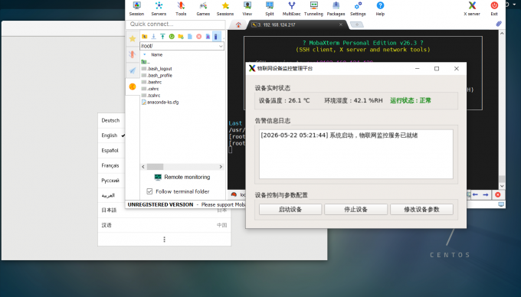Click the X server icon

coord(472,8)
